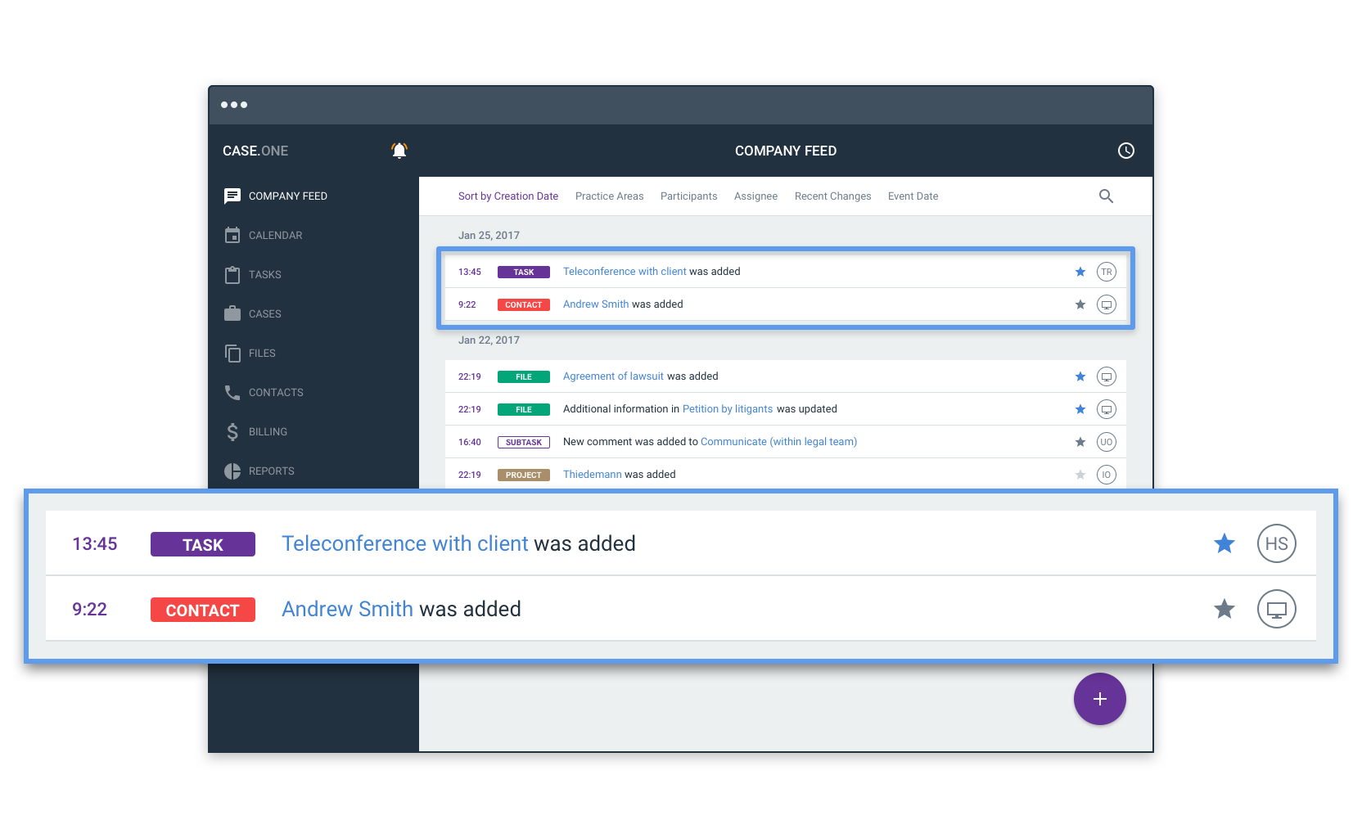The width and height of the screenshot is (1362, 838).
Task: Open Cases in the sidebar
Action: coord(264,314)
